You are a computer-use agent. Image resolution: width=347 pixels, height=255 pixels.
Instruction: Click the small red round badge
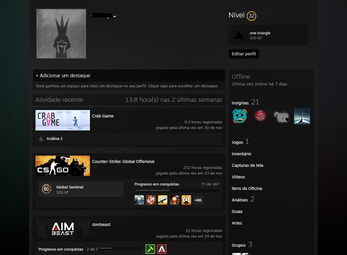tap(260, 116)
